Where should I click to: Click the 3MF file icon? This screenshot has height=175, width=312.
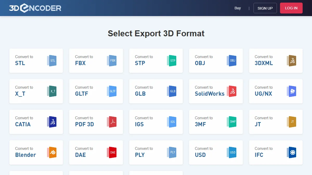[x=232, y=122]
